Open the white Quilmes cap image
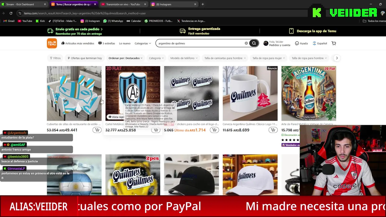The image size is (386, 217). (250, 175)
